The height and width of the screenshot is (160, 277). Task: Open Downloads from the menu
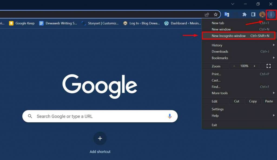(239, 51)
